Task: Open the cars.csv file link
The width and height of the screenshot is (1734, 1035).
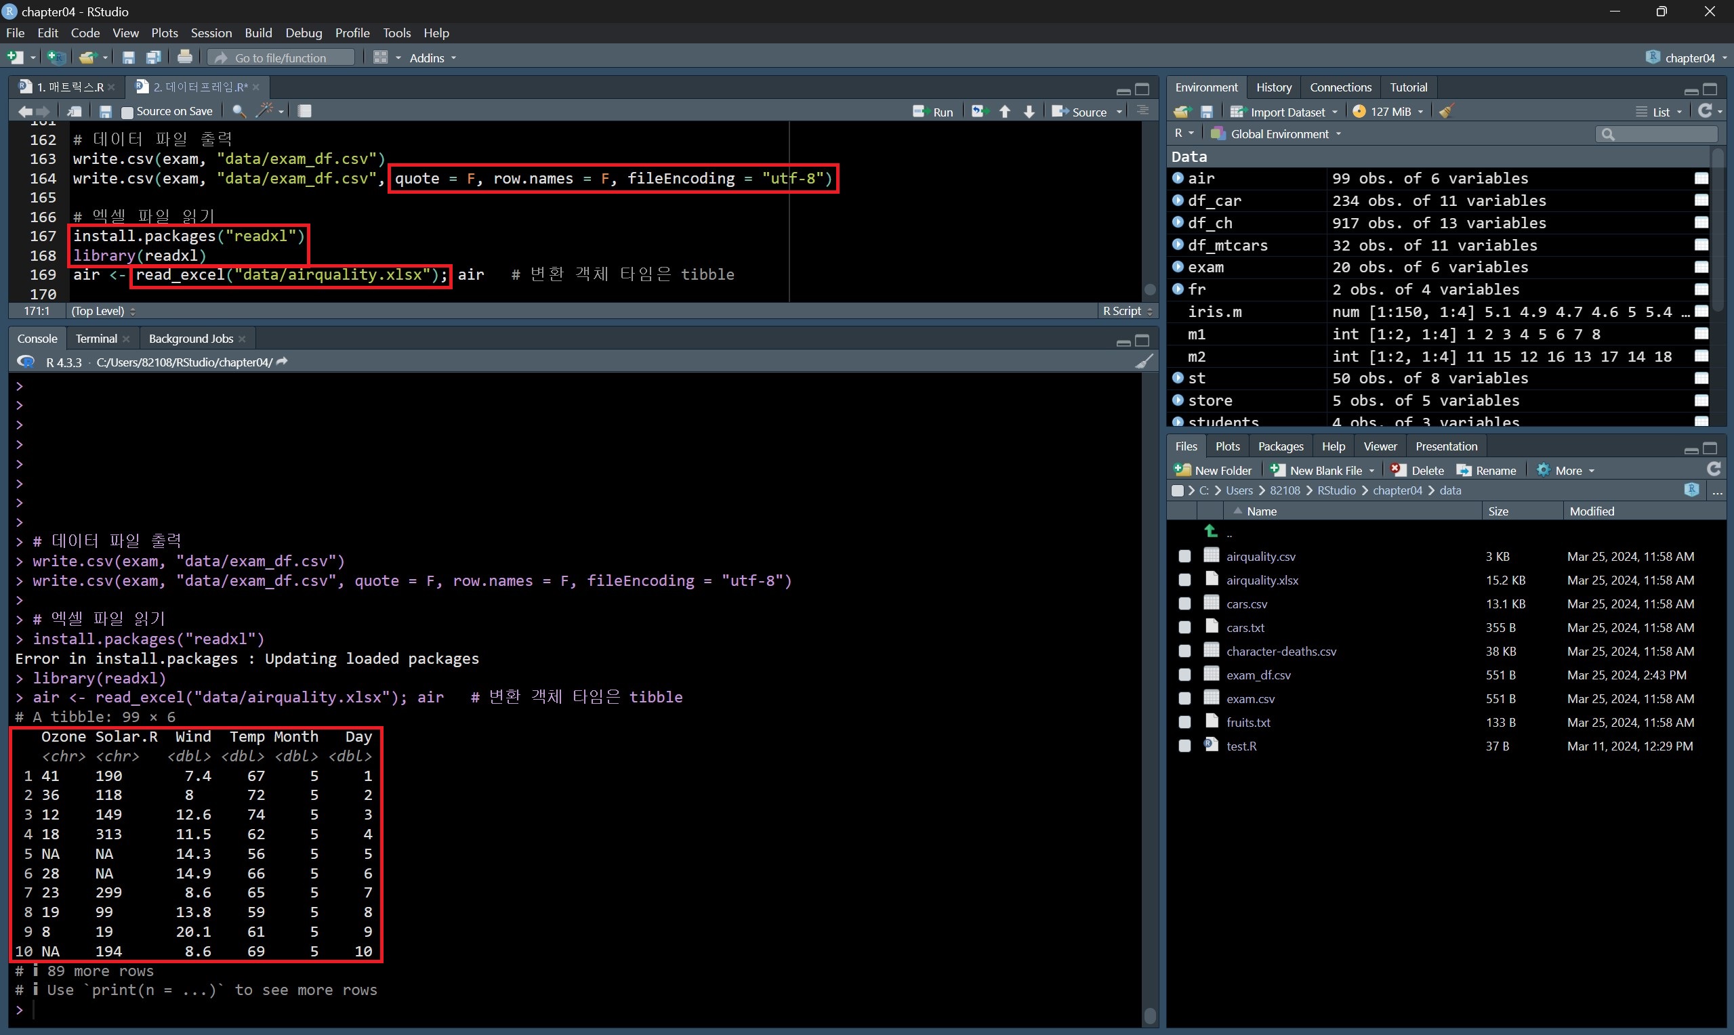Action: tap(1246, 604)
